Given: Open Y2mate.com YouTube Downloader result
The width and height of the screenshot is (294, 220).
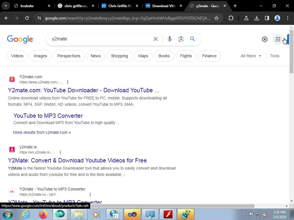Looking at the screenshot, I should pyautogui.click(x=84, y=90).
